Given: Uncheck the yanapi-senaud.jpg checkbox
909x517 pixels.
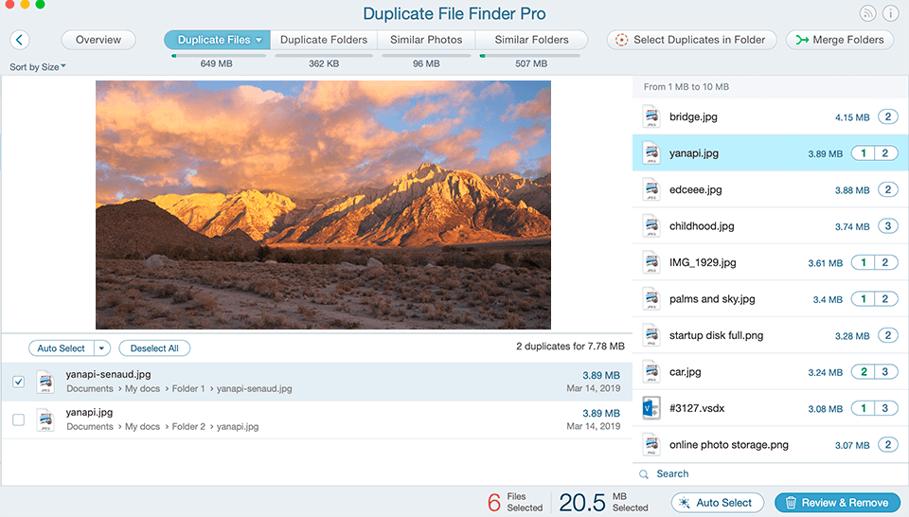Looking at the screenshot, I should [x=19, y=382].
